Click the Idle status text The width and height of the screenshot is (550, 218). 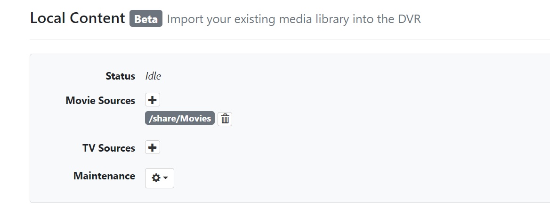click(153, 76)
